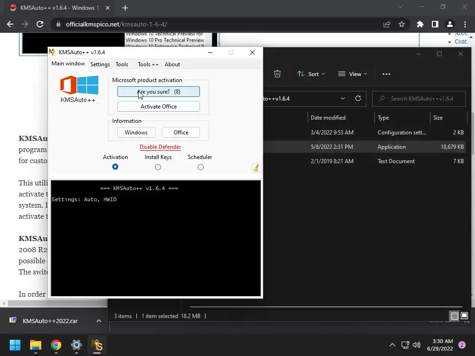Open the About tab in KMSAuto
This screenshot has height=356, width=475.
coord(173,64)
